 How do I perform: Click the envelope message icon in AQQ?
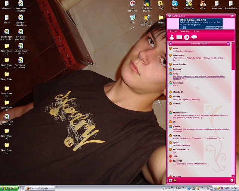[x=179, y=37]
